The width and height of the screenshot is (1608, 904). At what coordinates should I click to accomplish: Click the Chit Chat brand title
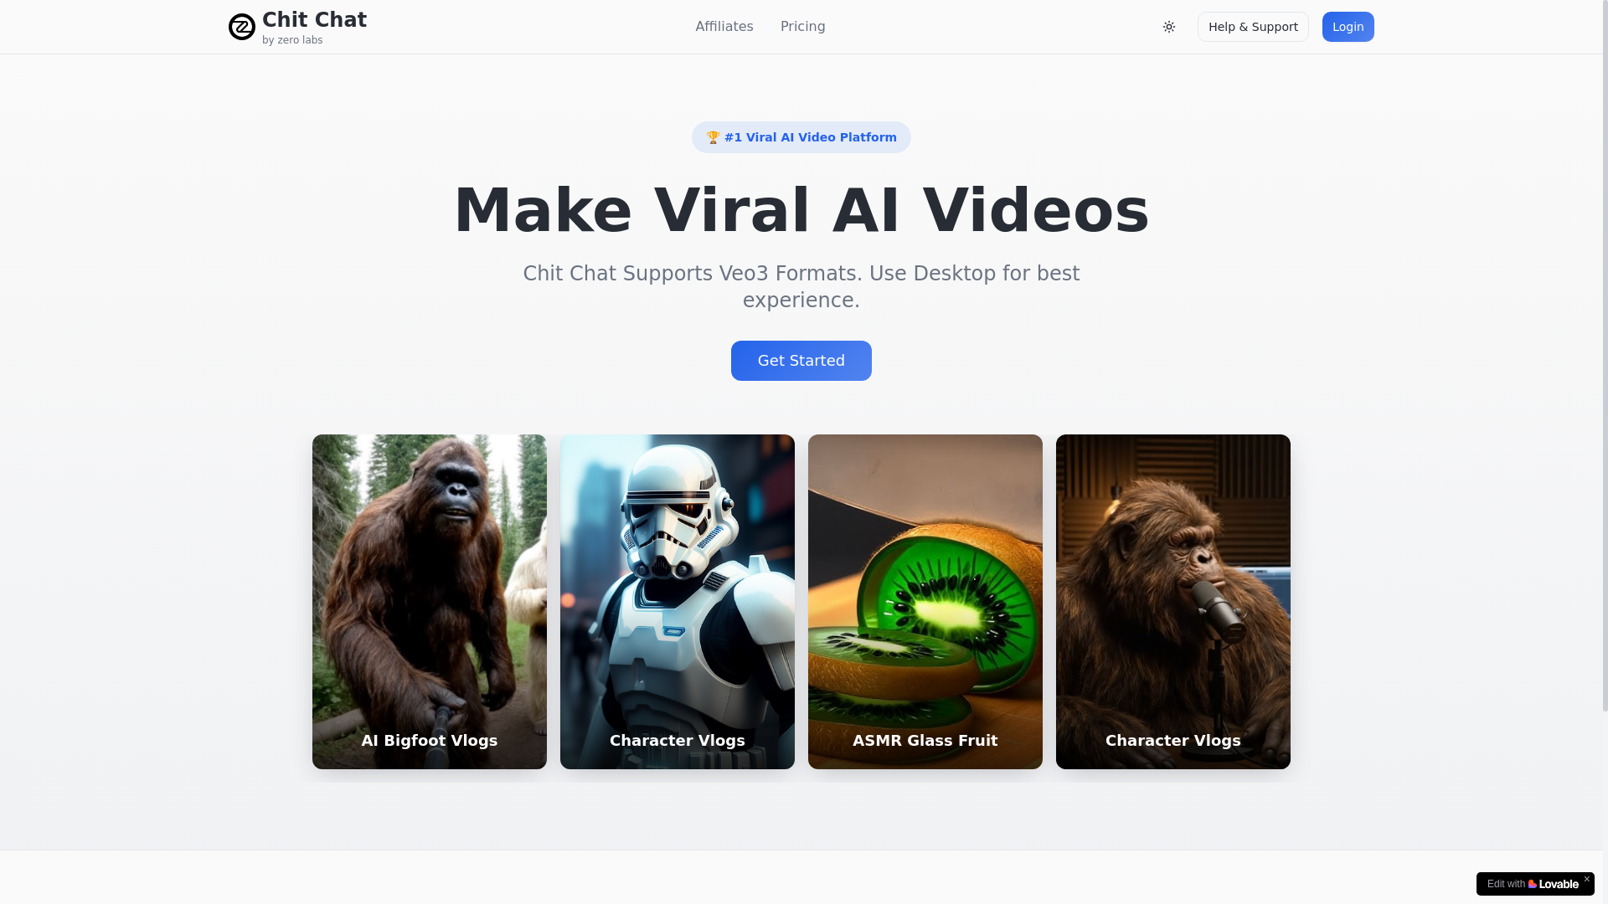(314, 20)
